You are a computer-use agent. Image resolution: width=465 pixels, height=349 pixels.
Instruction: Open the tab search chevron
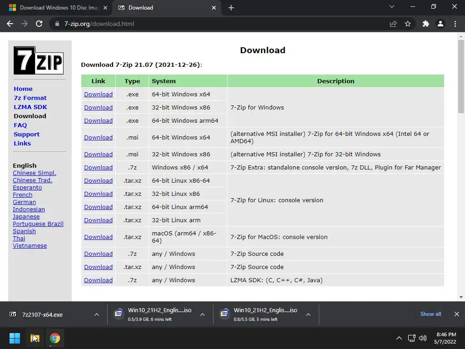(392, 6)
